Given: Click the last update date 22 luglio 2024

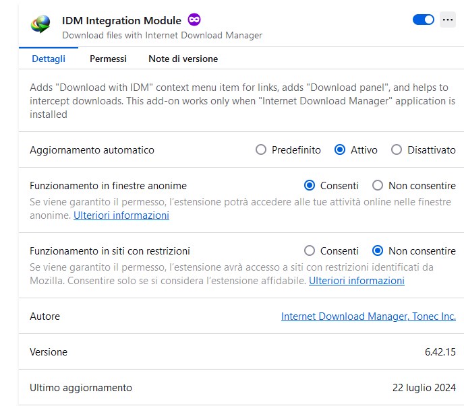Looking at the screenshot, I should [424, 388].
